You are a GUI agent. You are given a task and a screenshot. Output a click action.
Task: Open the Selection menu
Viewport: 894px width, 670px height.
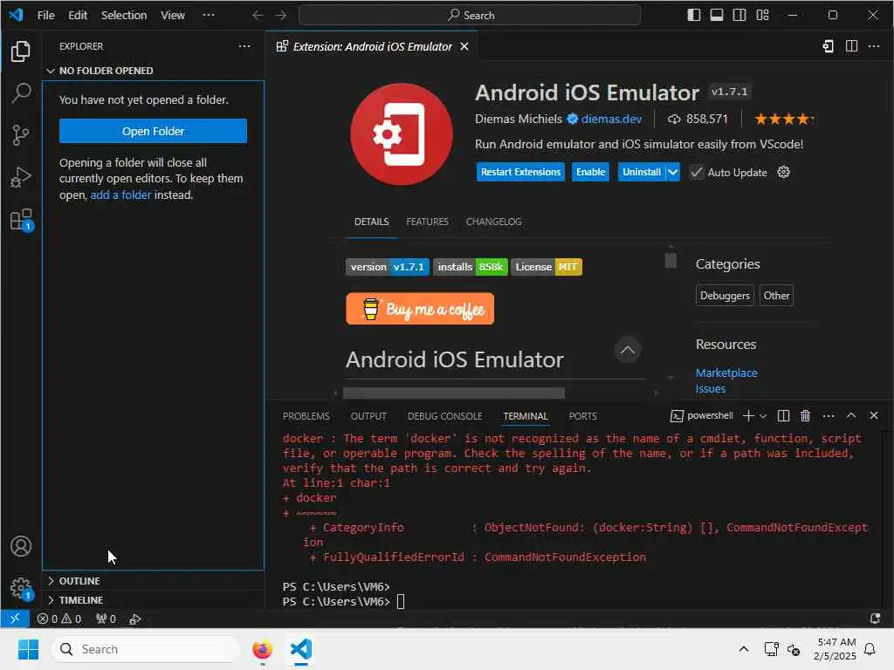(x=124, y=15)
